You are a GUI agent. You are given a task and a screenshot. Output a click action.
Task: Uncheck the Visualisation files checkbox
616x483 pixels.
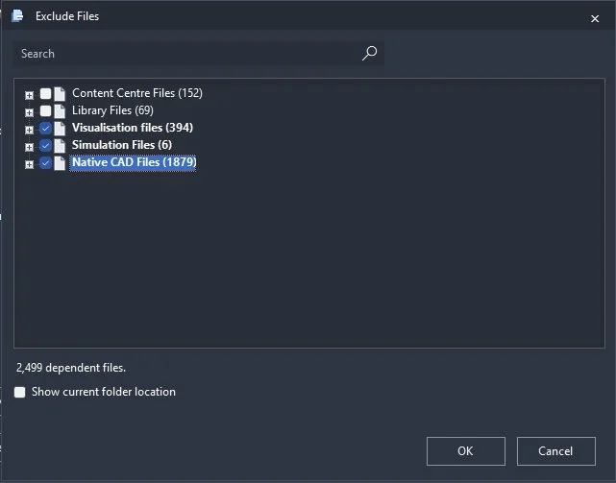coord(45,128)
